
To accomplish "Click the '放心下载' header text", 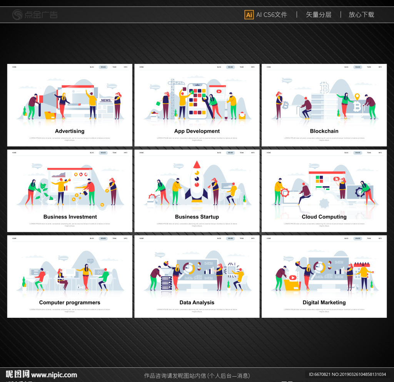I will tap(361, 15).
